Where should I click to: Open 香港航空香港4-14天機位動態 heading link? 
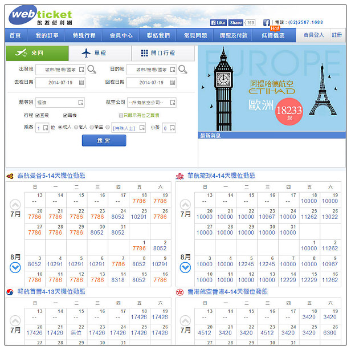227,291
